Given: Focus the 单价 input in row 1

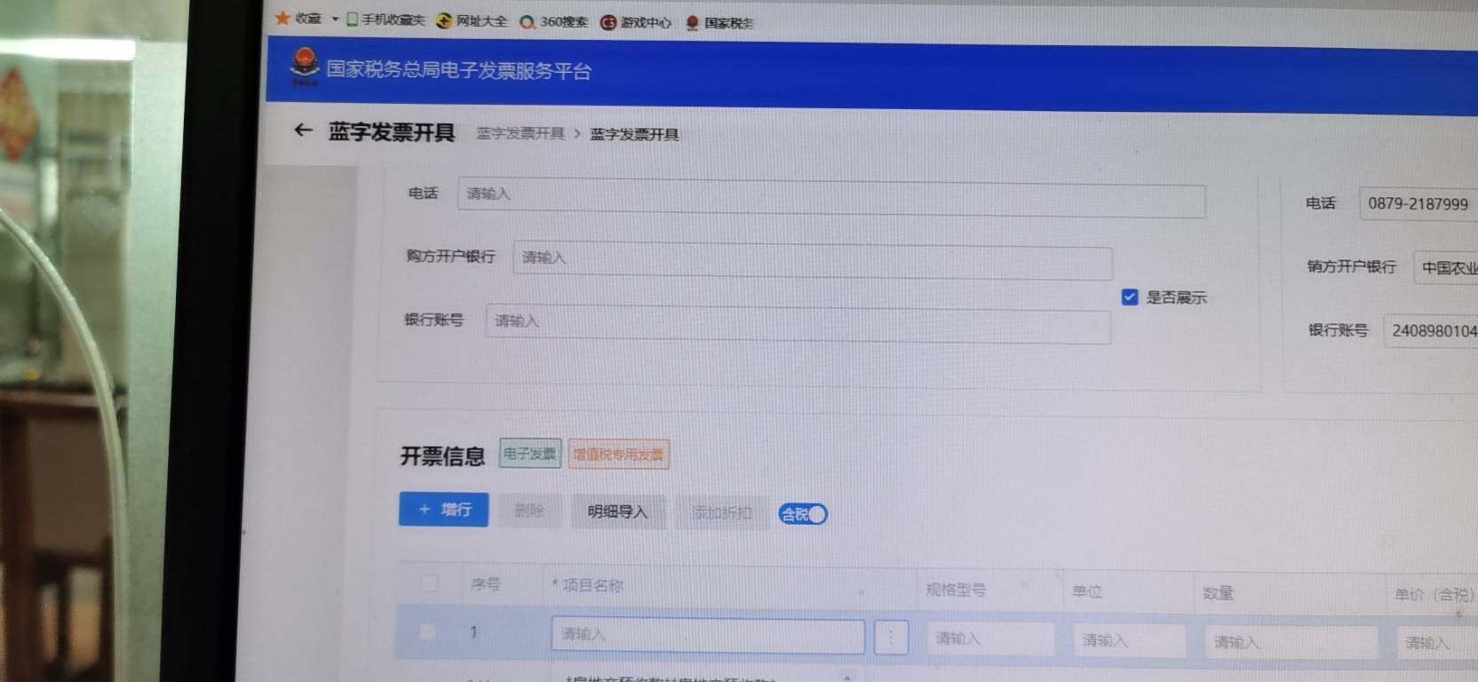Looking at the screenshot, I should (1437, 644).
